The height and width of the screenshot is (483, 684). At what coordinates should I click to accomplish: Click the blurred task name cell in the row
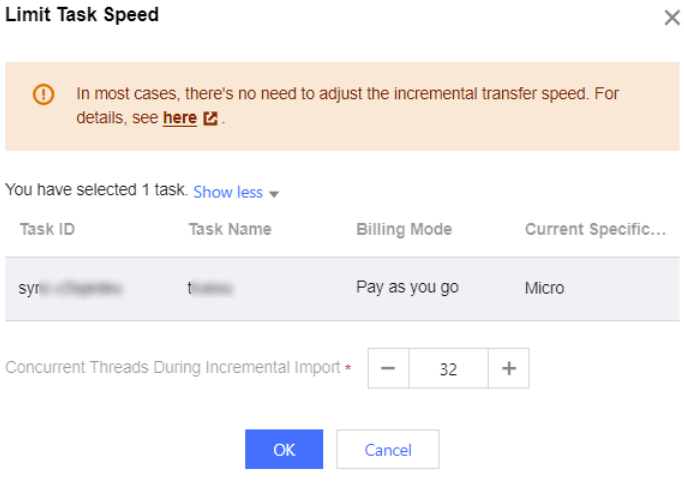coord(211,288)
